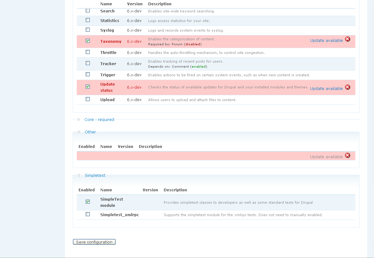
Task: Click the 6.x-dev version in Upload row
Action: pyautogui.click(x=134, y=100)
